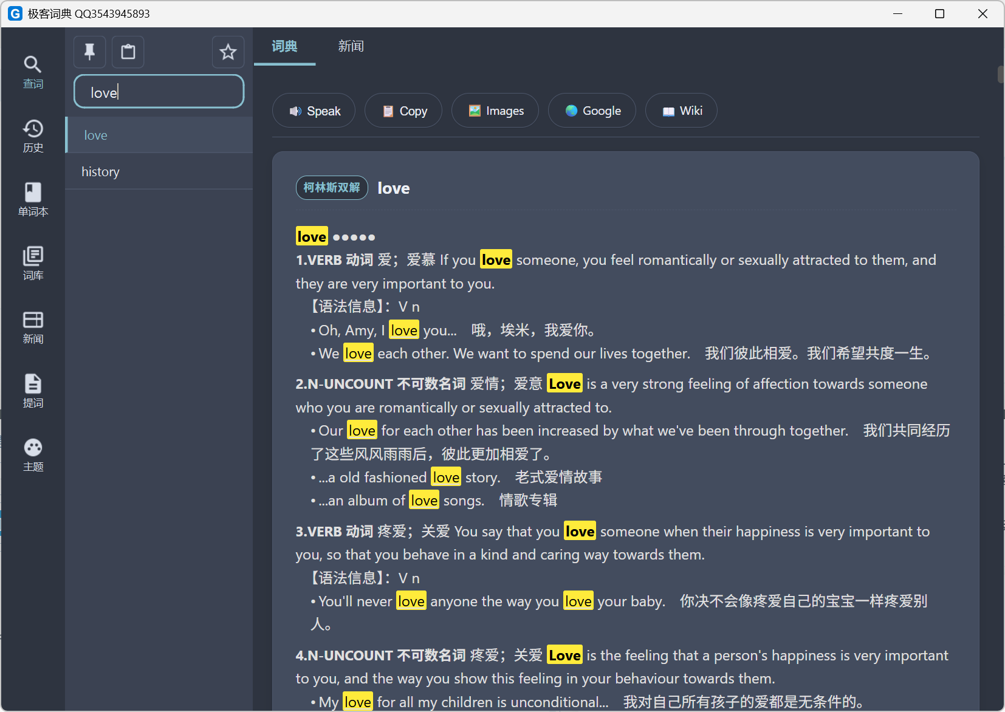Switch to the 新闻 tab at top
Image resolution: width=1005 pixels, height=712 pixels.
(351, 46)
